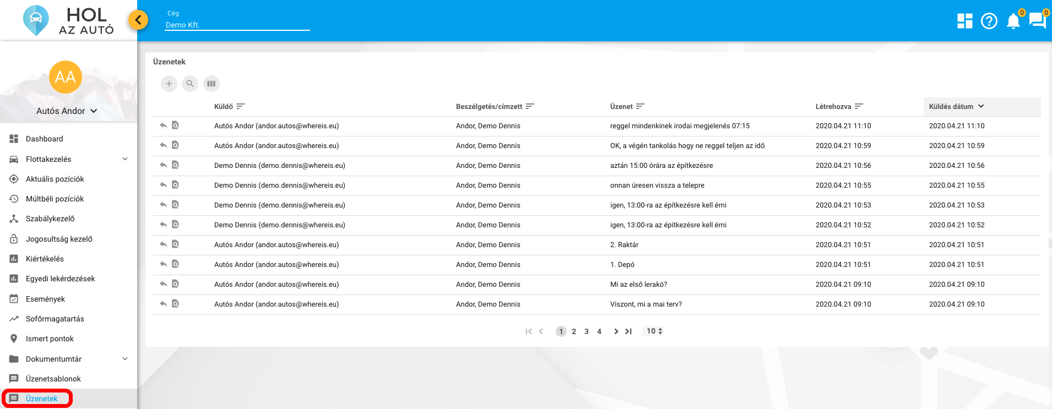Open Üzenetsablonok in sidebar
The width and height of the screenshot is (1052, 409).
[x=53, y=379]
